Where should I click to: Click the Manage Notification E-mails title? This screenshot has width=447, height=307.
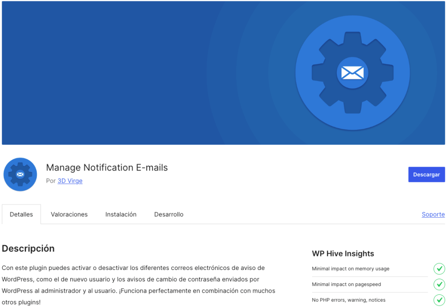(x=107, y=167)
